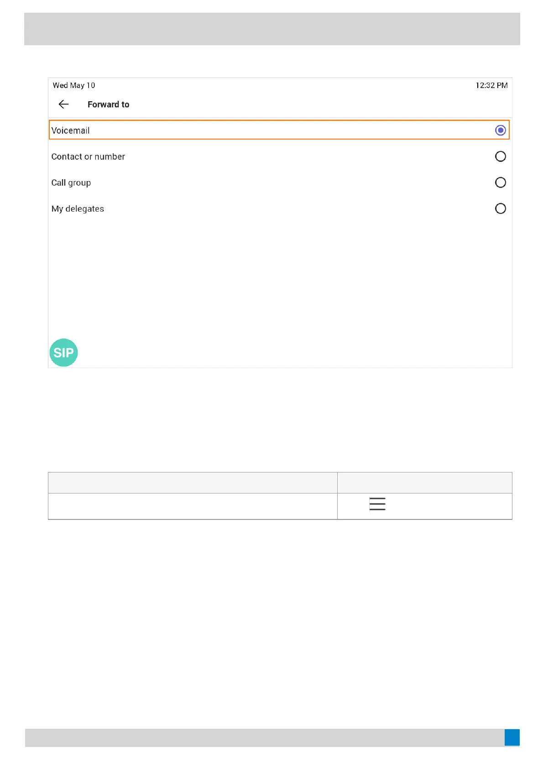Click the empty left table header cell
Image resolution: width=543 pixels, height=768 pixels.
[193, 483]
